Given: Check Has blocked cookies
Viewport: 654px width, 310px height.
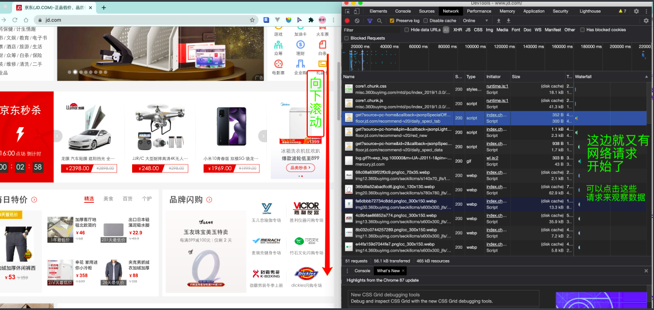Looking at the screenshot, I should point(582,30).
